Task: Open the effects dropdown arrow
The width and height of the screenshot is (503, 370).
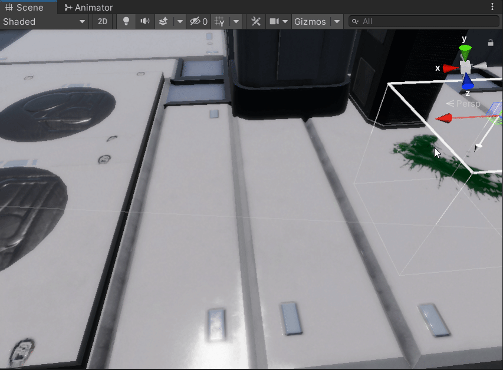Action: 179,21
